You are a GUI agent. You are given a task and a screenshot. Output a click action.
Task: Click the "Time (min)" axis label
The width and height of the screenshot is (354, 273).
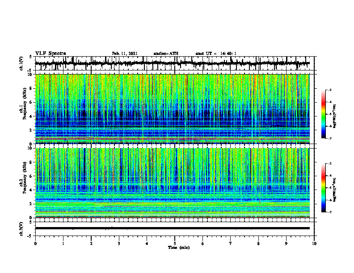(x=179, y=248)
